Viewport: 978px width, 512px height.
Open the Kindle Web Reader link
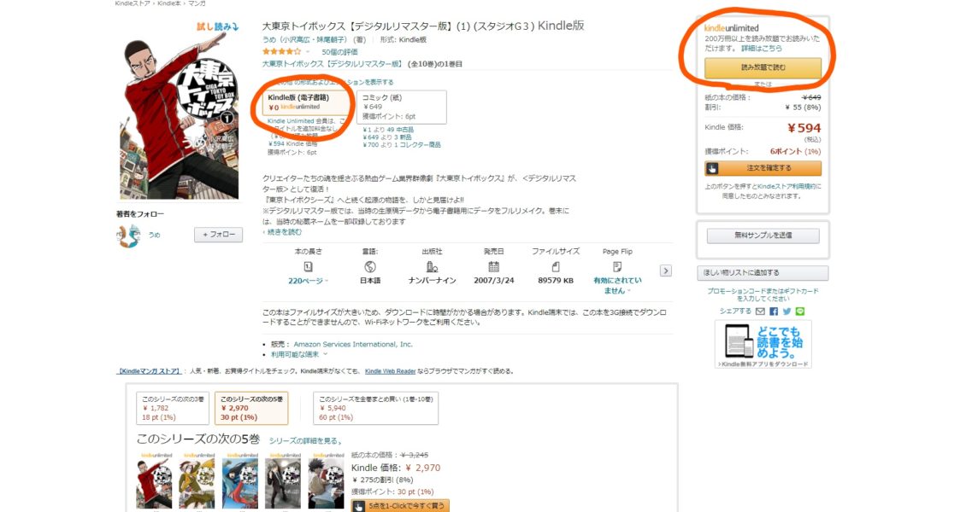pos(390,371)
